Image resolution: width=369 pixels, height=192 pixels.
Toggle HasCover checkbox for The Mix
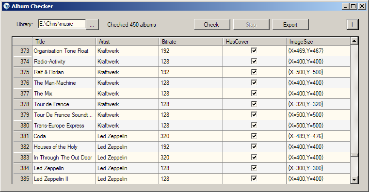pos(254,94)
